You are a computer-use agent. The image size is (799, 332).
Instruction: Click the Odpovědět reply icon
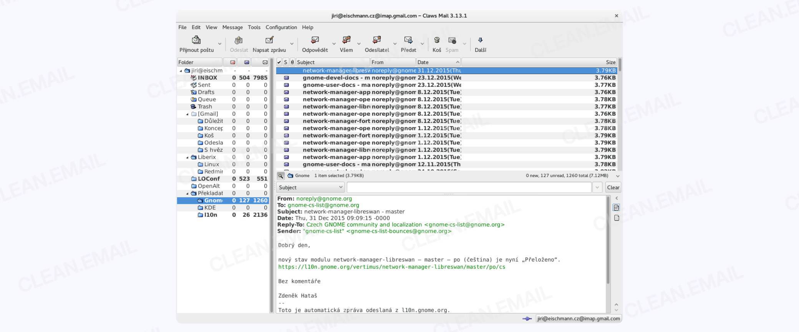[x=315, y=40]
